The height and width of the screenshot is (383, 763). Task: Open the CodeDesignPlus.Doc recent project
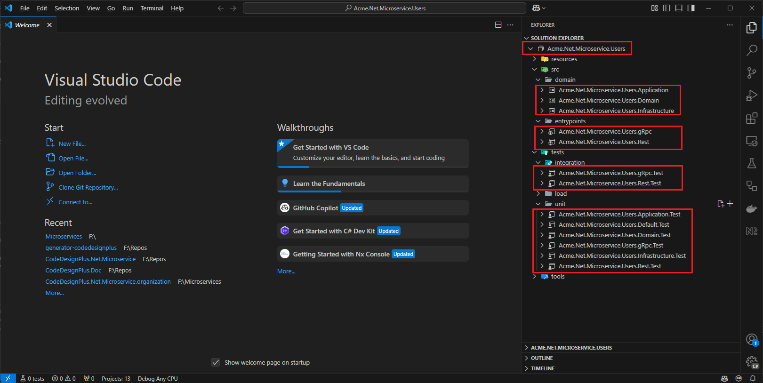[x=73, y=270]
